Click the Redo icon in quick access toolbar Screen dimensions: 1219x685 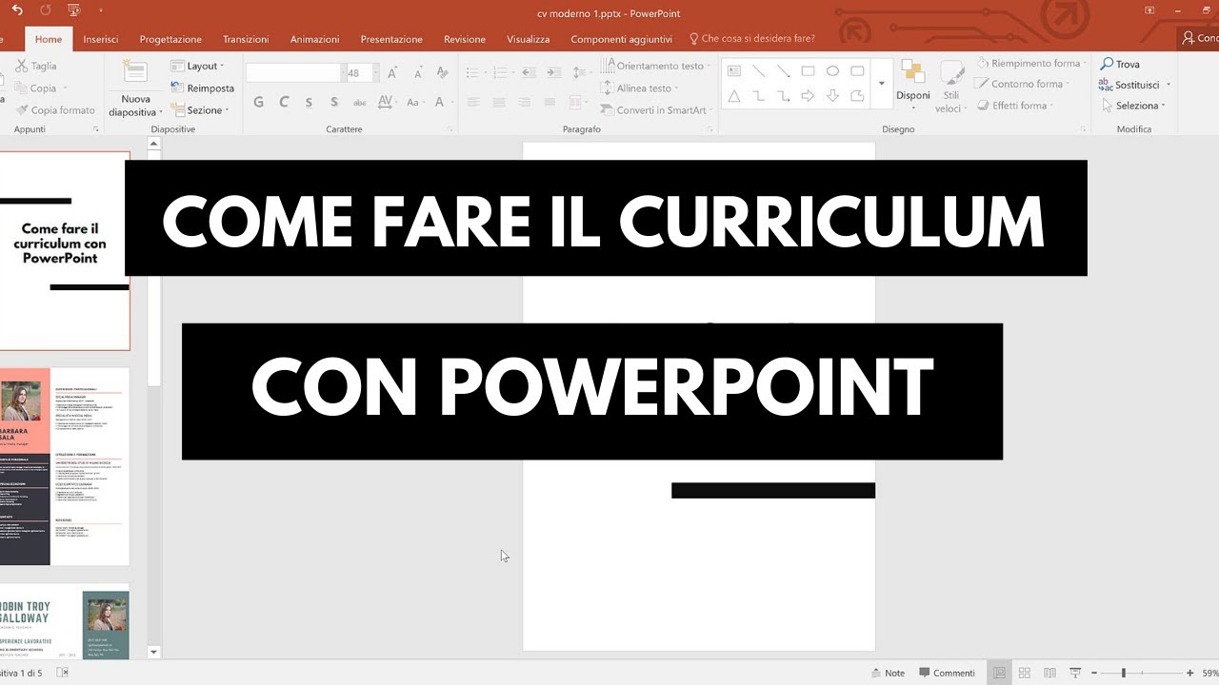click(46, 10)
